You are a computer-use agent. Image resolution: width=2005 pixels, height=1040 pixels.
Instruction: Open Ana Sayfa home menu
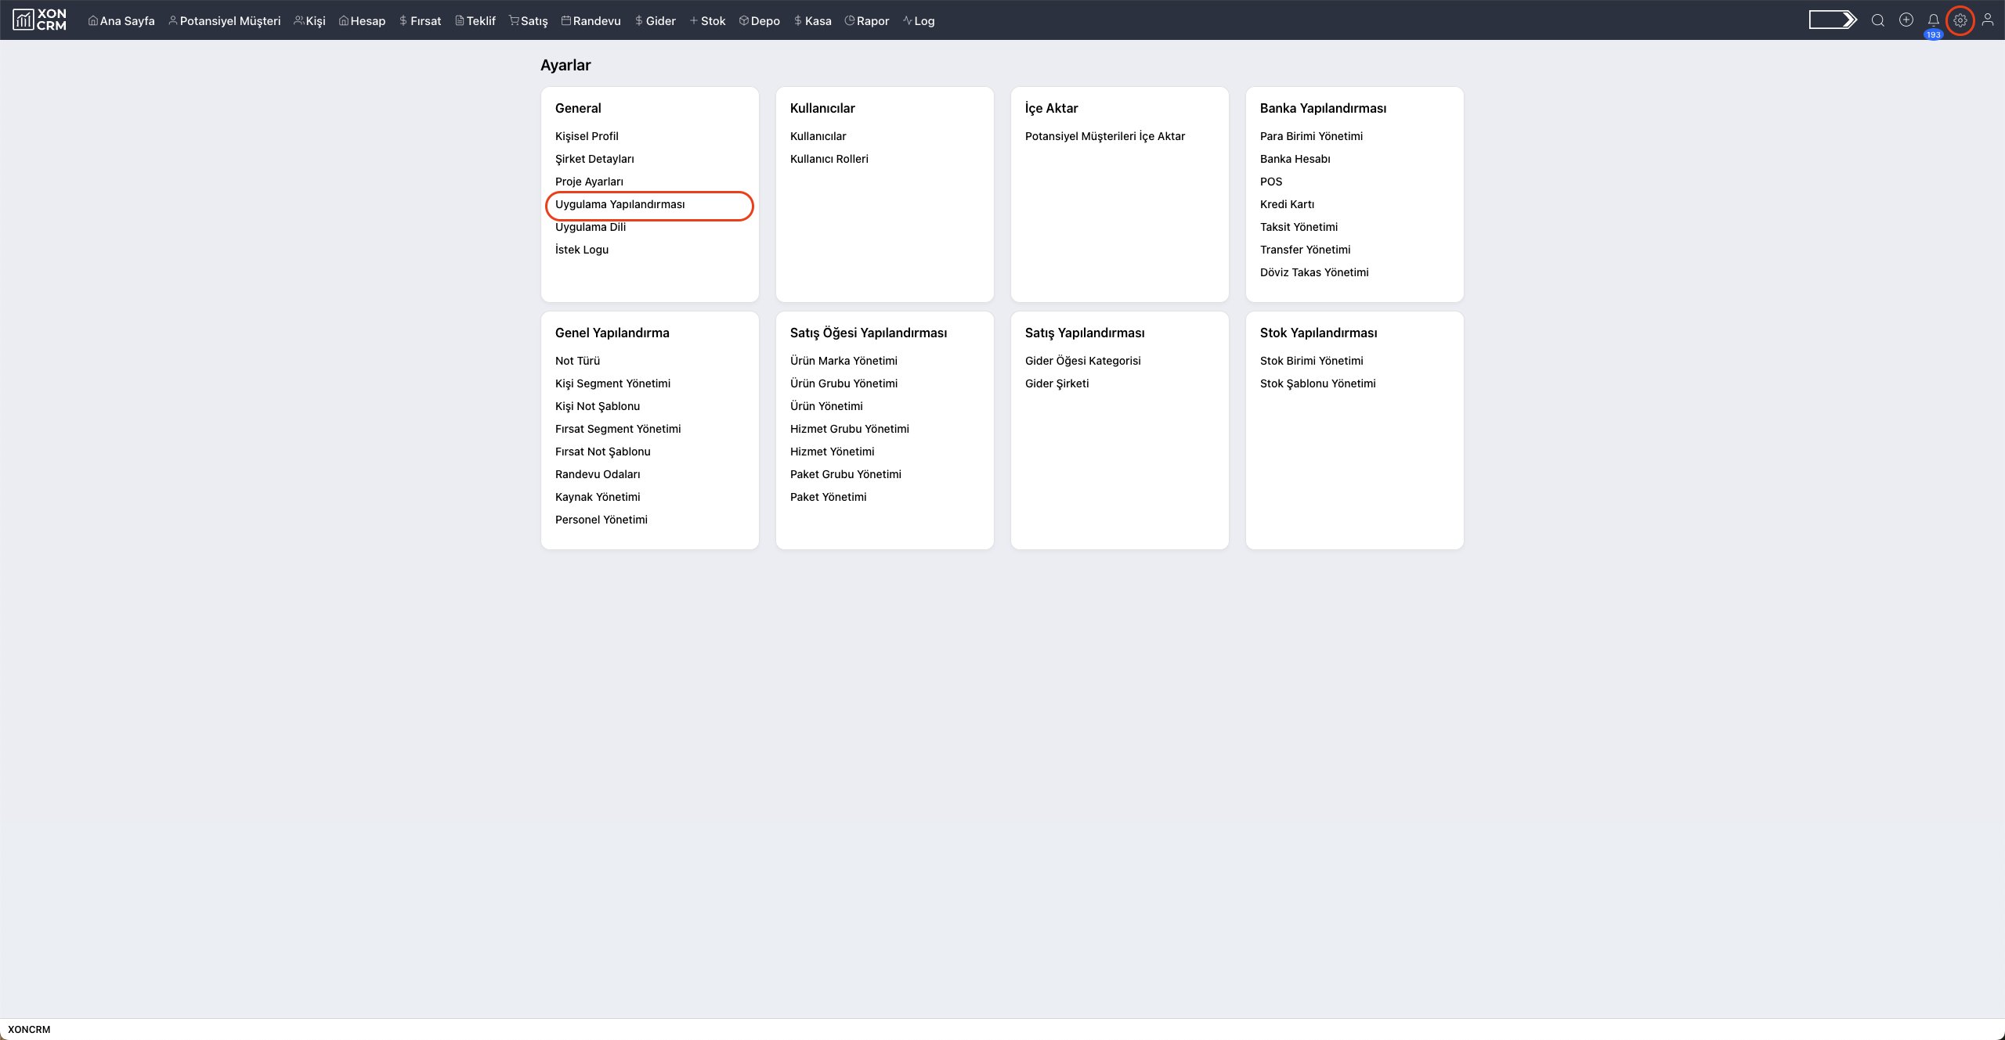[x=121, y=21]
